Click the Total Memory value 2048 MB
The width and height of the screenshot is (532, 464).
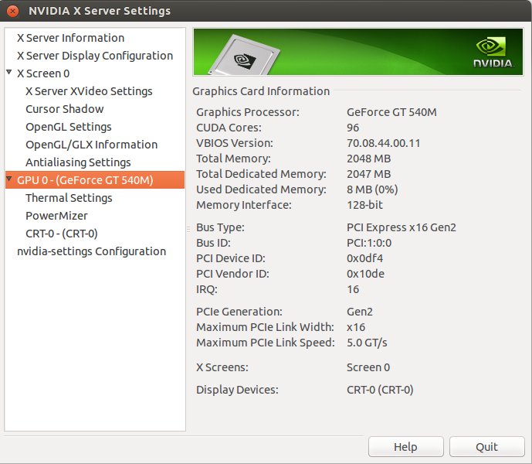(x=369, y=159)
